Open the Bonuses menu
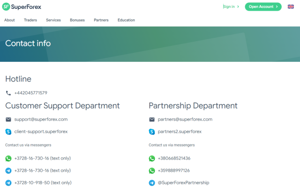The height and width of the screenshot is (189, 300). [77, 20]
